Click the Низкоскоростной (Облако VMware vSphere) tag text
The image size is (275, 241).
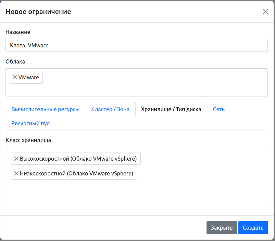click(x=77, y=174)
